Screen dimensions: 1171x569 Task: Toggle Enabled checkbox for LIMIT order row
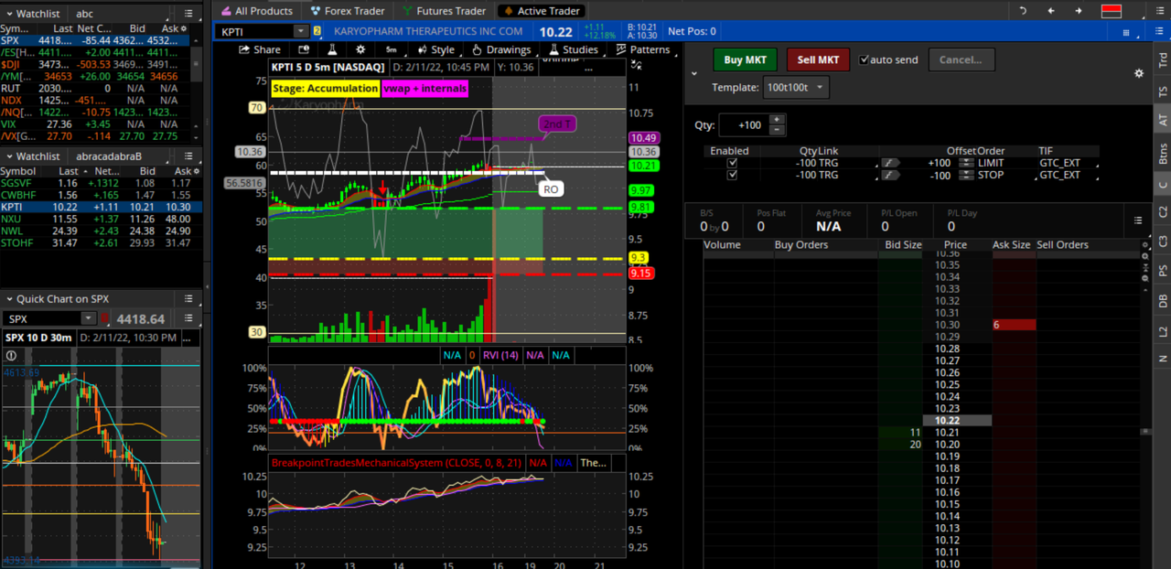[731, 163]
